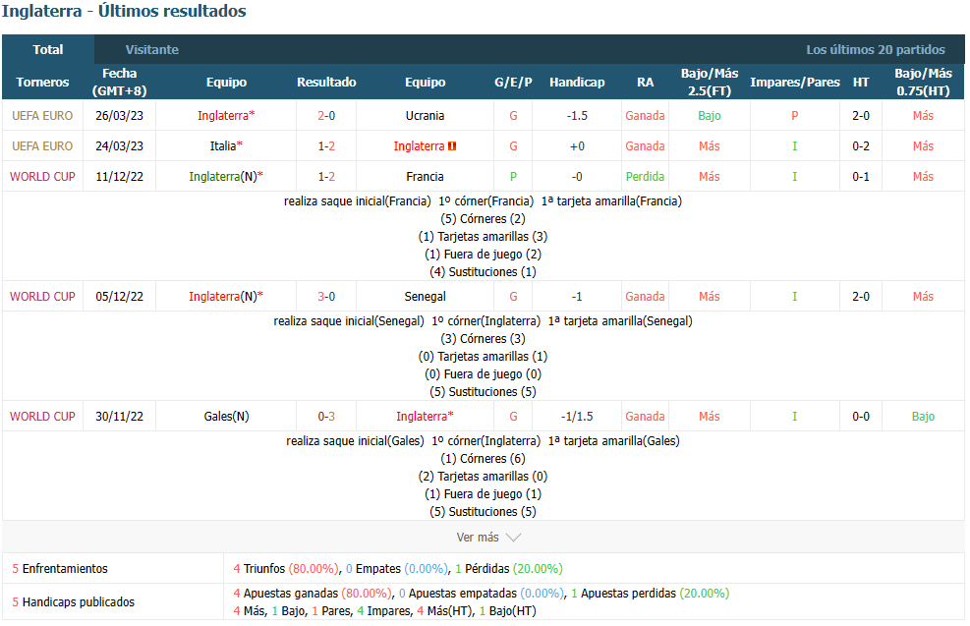Click the HT column header
Screen dimensions: 970x626
861,82
